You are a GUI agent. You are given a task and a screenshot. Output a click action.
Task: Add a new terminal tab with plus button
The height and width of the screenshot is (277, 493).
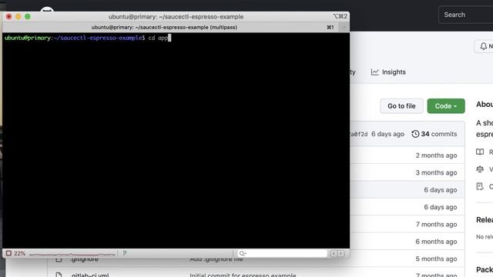[x=344, y=28]
